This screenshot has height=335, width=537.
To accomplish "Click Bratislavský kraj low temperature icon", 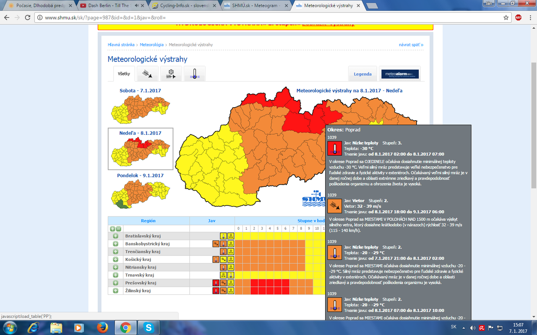I will point(223,236).
